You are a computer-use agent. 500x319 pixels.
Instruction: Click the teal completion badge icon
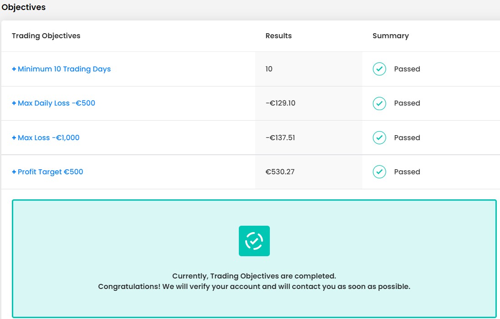254,241
